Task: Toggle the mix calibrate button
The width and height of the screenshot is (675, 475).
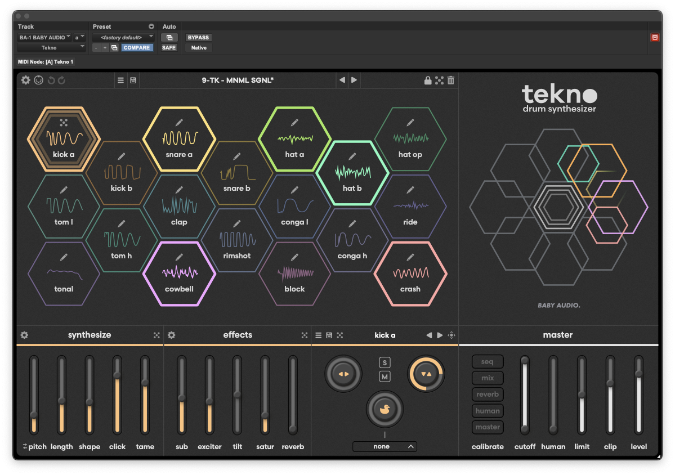Action: [x=488, y=378]
